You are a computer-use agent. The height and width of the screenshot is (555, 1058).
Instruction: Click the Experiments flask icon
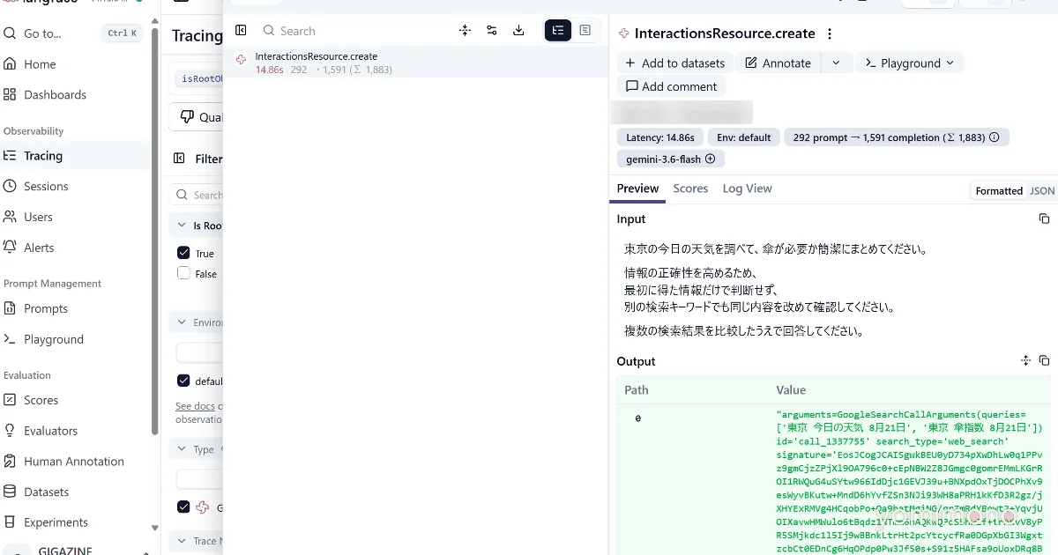point(11,522)
